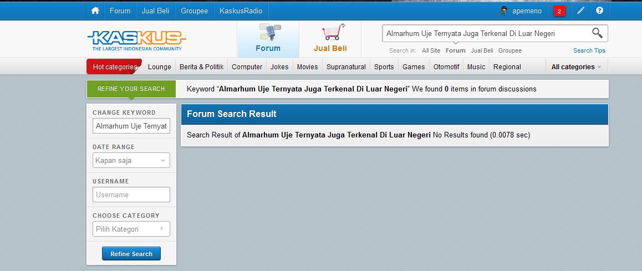Click the apemeno username
The width and height of the screenshot is (642, 271).
[527, 11]
